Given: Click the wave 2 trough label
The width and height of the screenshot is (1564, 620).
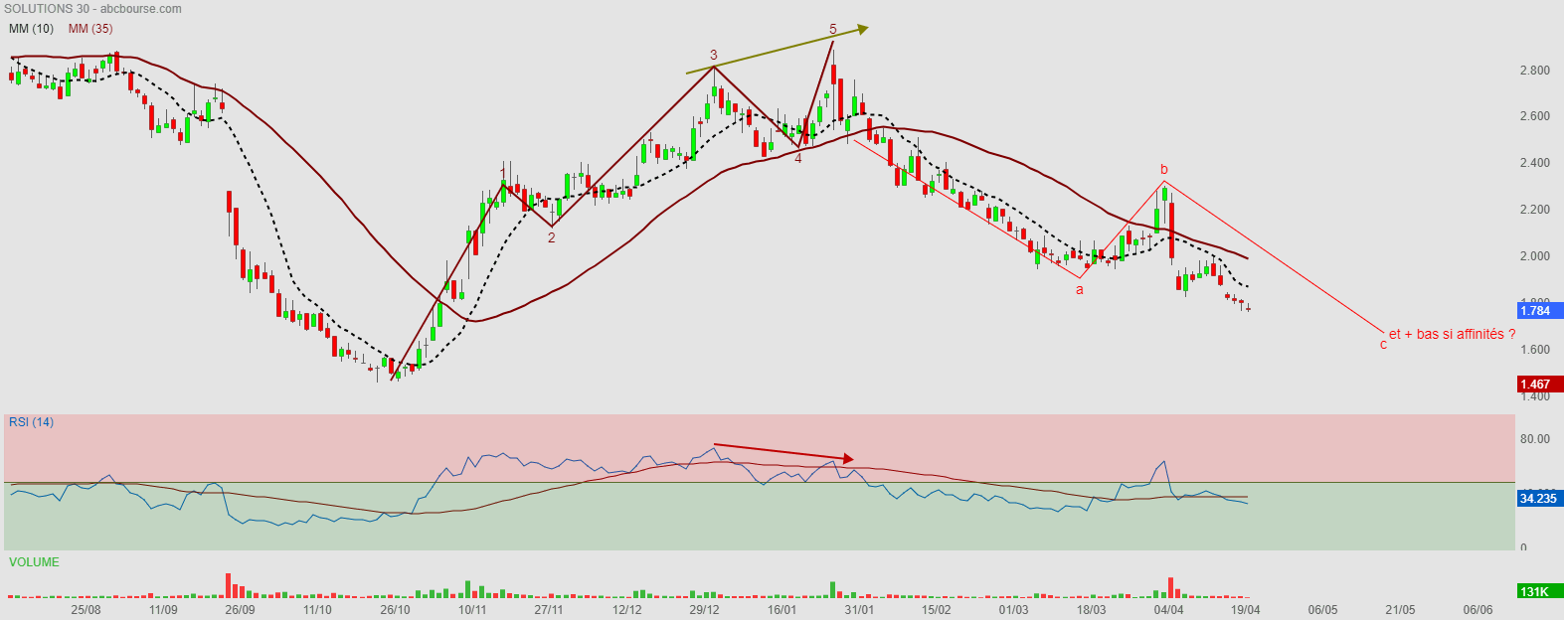Looking at the screenshot, I should pos(552,237).
